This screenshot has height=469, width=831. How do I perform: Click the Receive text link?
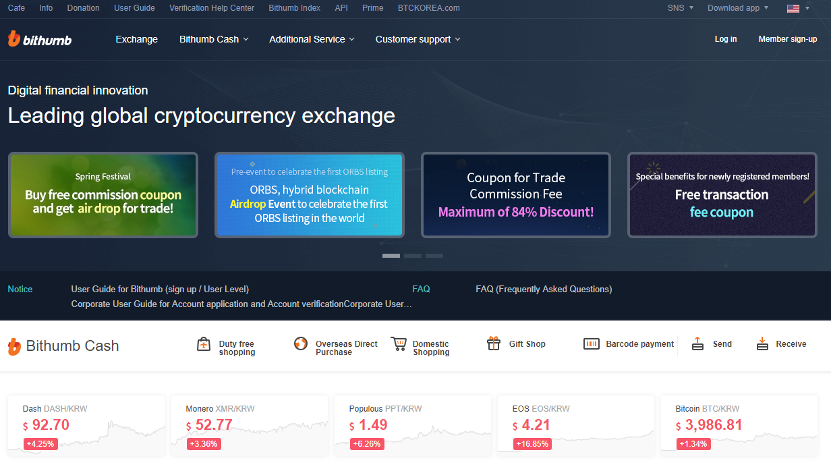pyautogui.click(x=791, y=344)
